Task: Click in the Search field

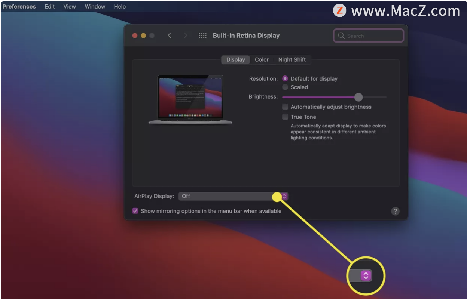Action: [369, 36]
